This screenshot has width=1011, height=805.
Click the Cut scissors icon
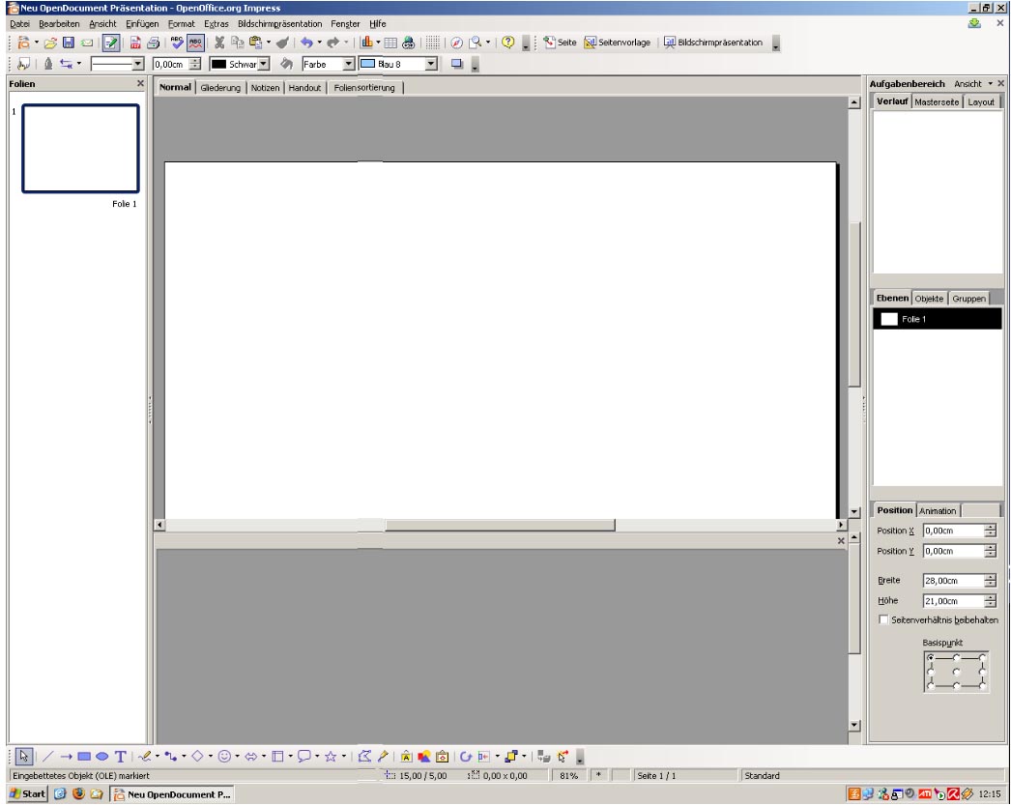(x=219, y=43)
